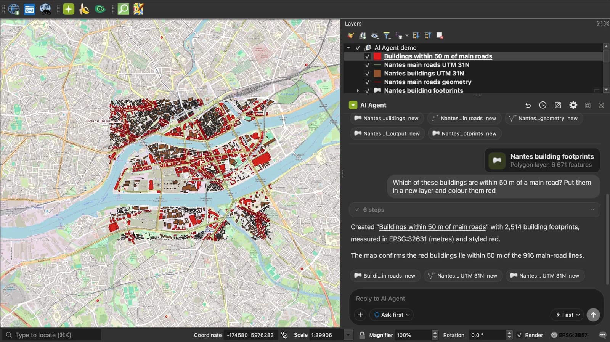Click the Nantes...otprints new layer chip
Image resolution: width=610 pixels, height=342 pixels.
[x=465, y=134]
